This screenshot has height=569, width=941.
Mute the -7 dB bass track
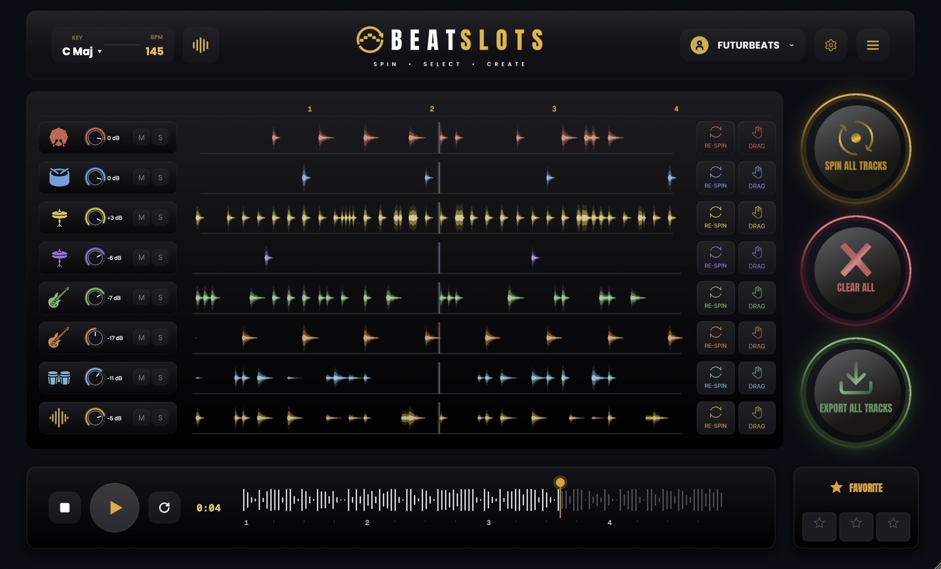coord(141,298)
